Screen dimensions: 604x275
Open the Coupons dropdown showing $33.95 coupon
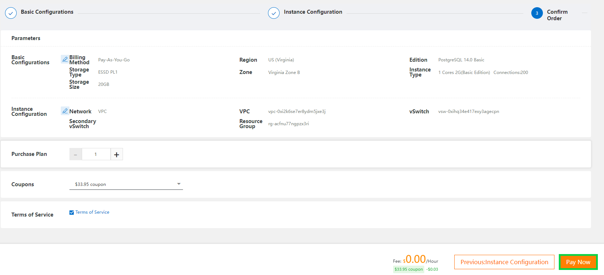pyautogui.click(x=126, y=184)
